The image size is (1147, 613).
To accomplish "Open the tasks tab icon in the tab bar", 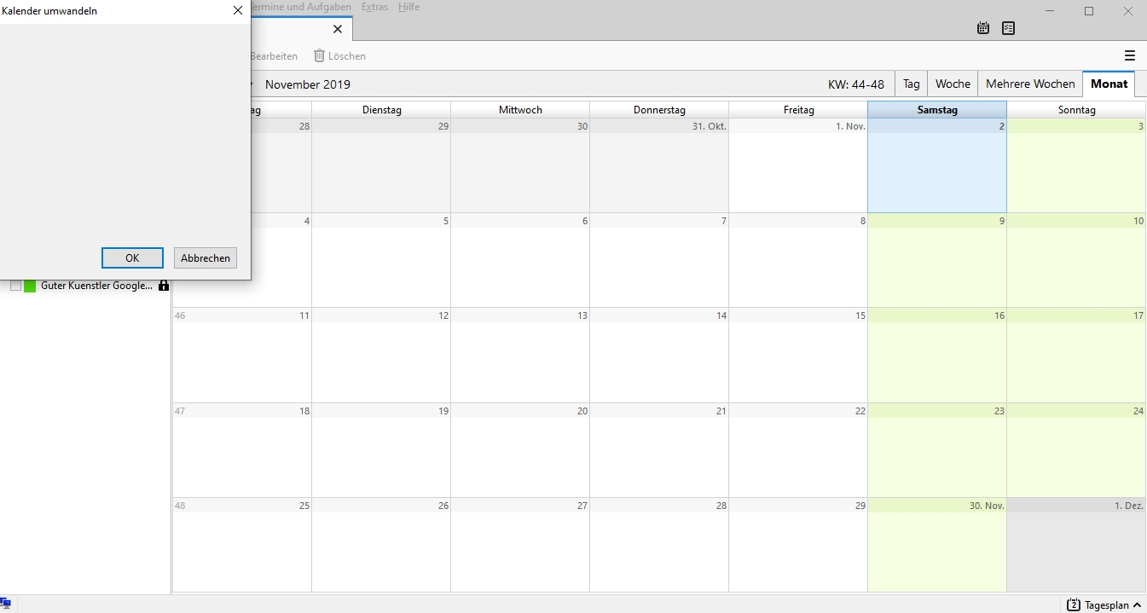I will (x=1009, y=28).
